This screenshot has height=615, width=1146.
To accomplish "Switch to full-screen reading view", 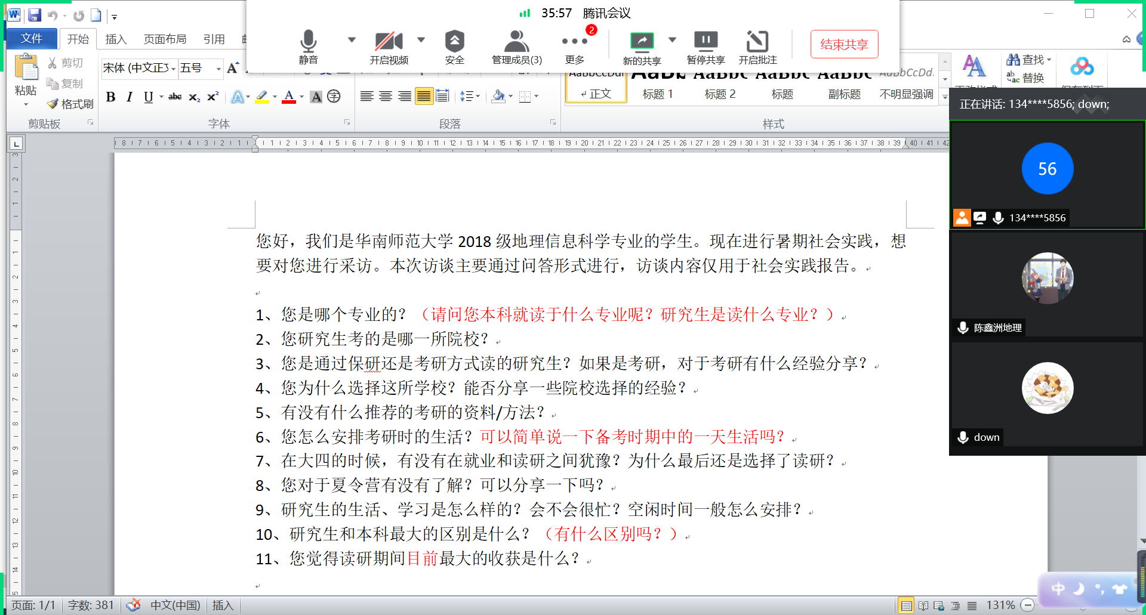I will pyautogui.click(x=923, y=605).
